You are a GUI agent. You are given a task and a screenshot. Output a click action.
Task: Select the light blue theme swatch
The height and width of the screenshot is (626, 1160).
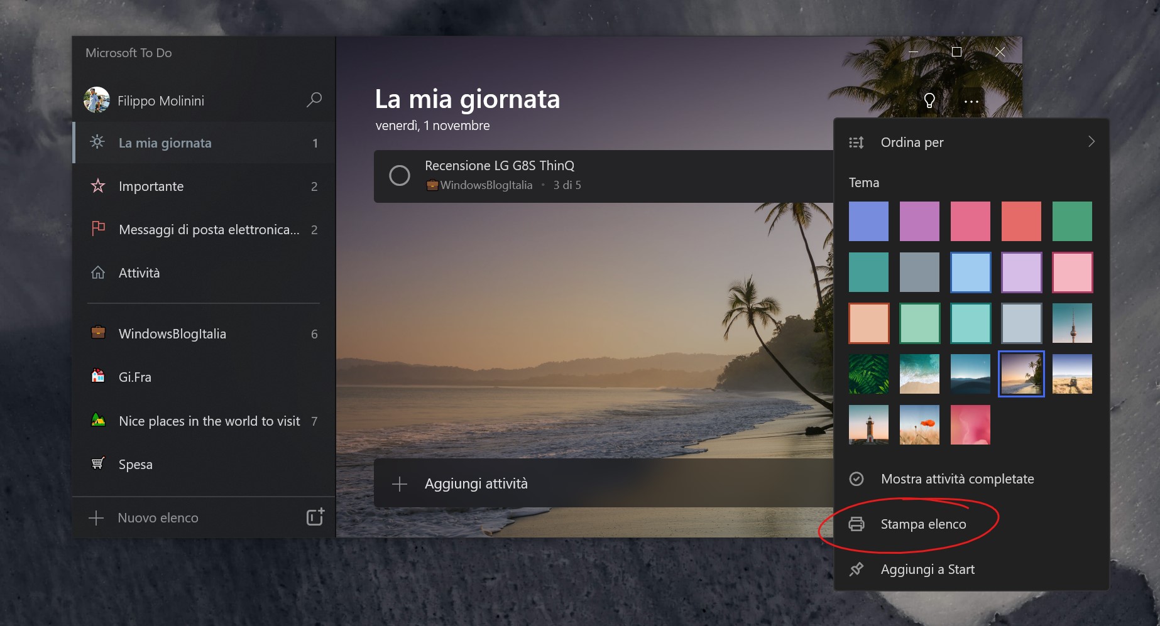970,272
